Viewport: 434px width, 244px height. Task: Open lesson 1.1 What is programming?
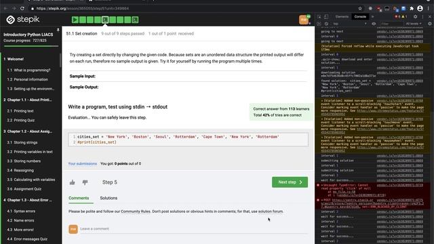click(28, 70)
